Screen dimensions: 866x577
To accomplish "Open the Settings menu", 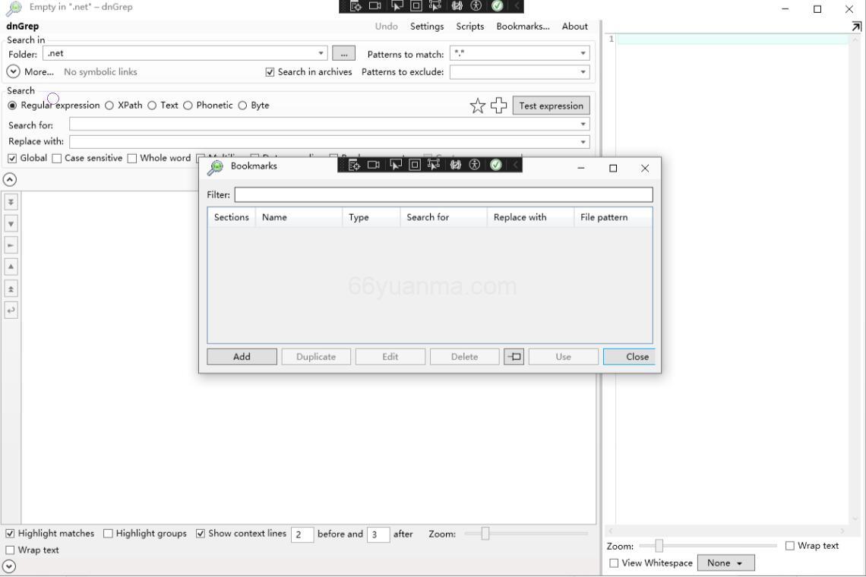I will pos(426,26).
